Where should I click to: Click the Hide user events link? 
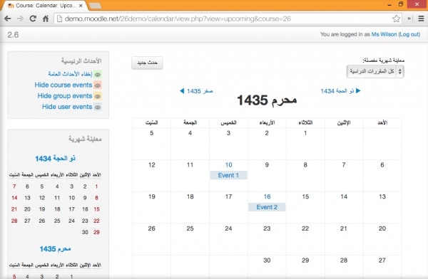[x=67, y=107]
